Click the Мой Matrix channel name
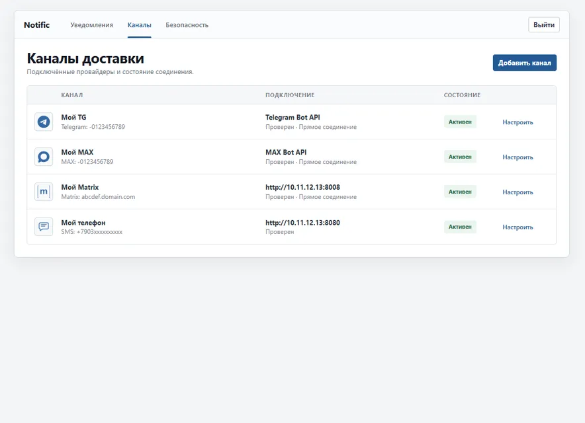585x423 pixels. [80, 187]
